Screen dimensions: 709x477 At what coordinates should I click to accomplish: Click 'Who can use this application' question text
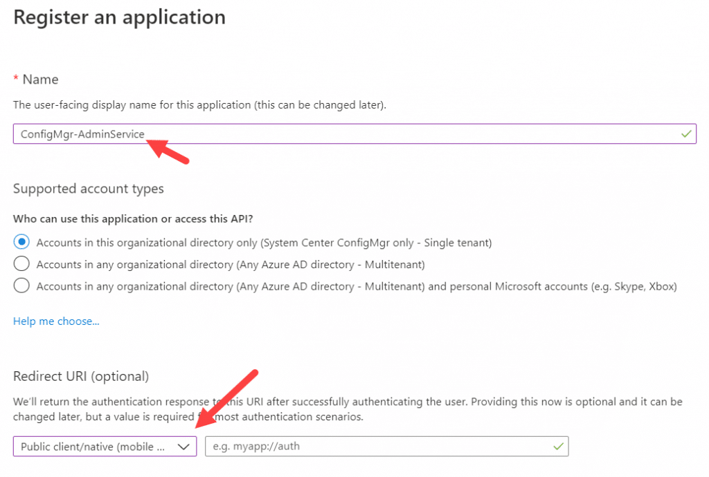133,219
